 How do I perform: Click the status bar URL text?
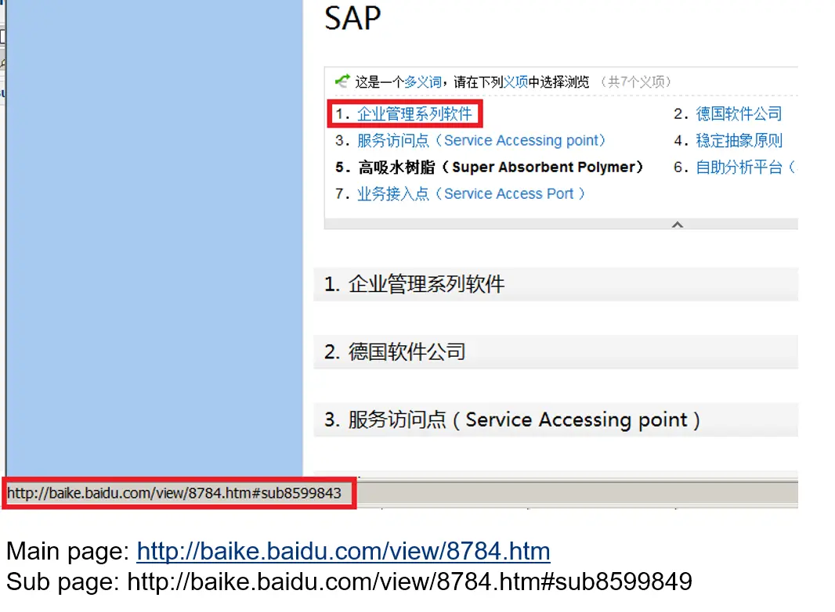[x=174, y=493]
